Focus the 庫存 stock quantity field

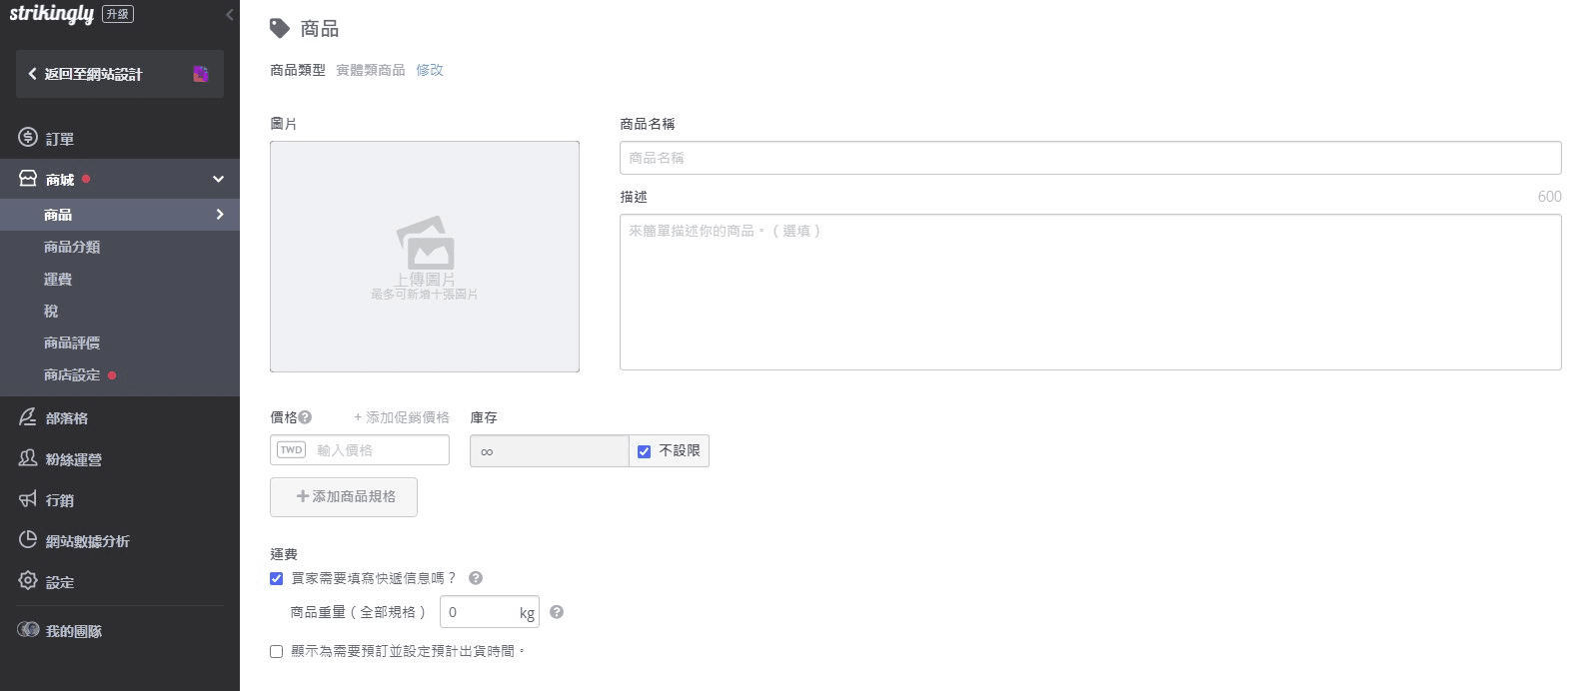[549, 451]
